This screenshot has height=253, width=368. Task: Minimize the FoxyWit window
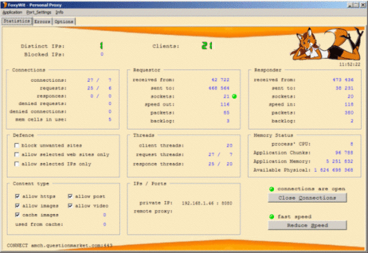coord(350,5)
